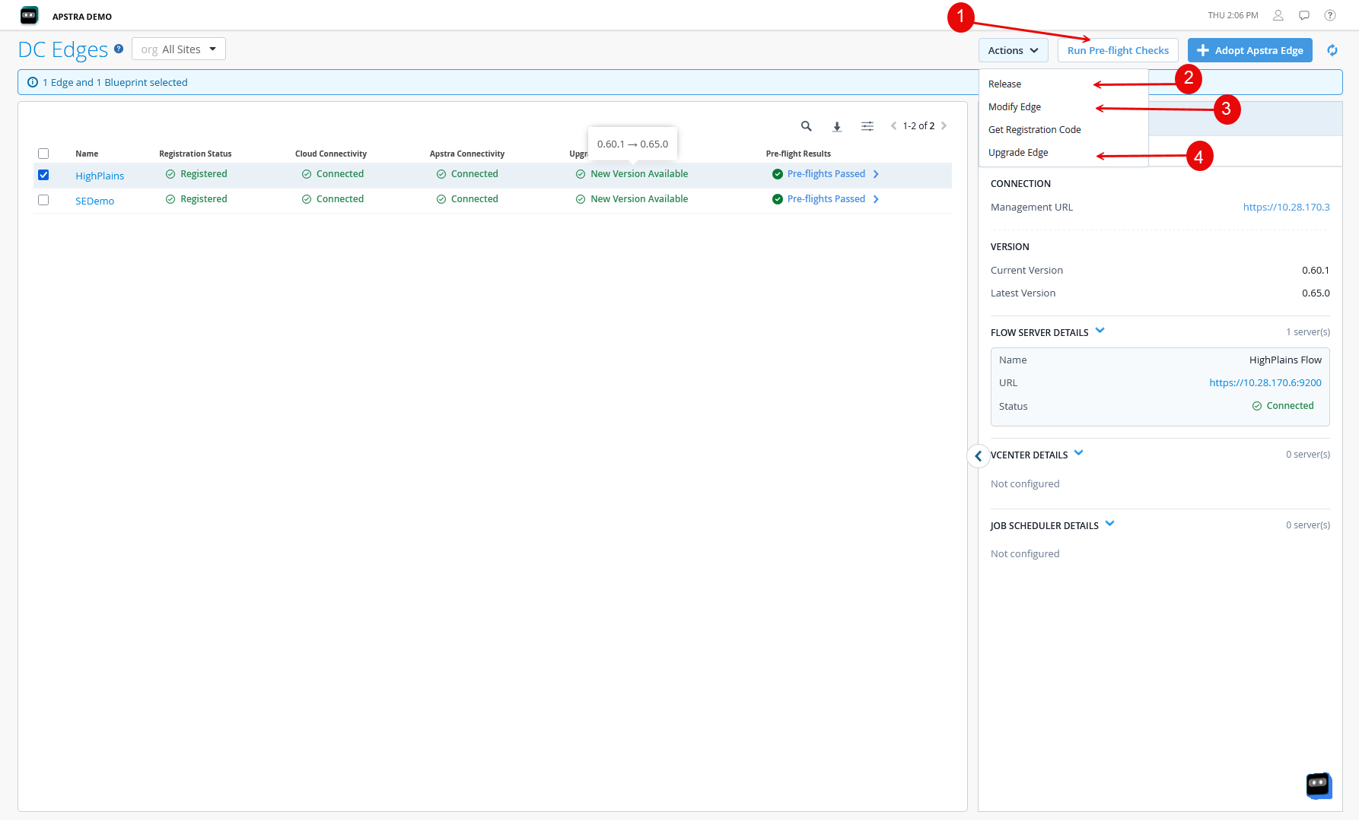Open the Actions dropdown button
Viewport: 1359px width, 821px height.
point(1014,50)
